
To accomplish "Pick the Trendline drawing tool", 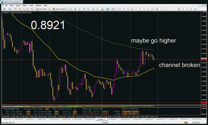I will click(x=175, y=9).
